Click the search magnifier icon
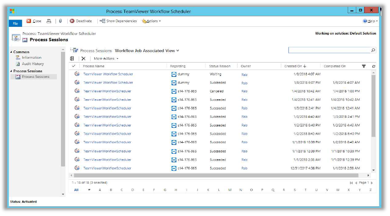Viewport: 390px width, 216px height. 373,50
